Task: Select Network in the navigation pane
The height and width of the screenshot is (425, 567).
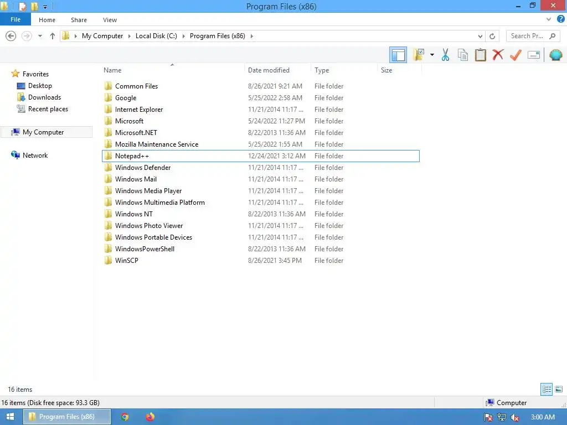Action: pyautogui.click(x=35, y=156)
